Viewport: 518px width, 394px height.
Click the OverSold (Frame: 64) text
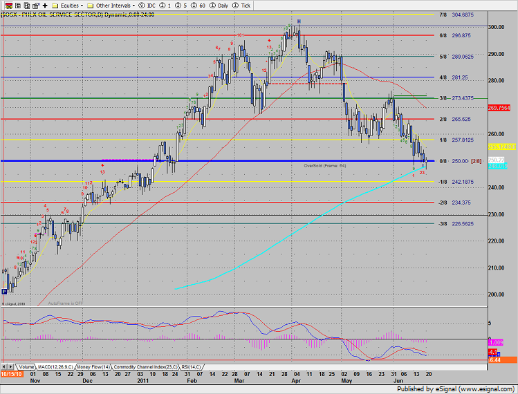click(x=325, y=166)
